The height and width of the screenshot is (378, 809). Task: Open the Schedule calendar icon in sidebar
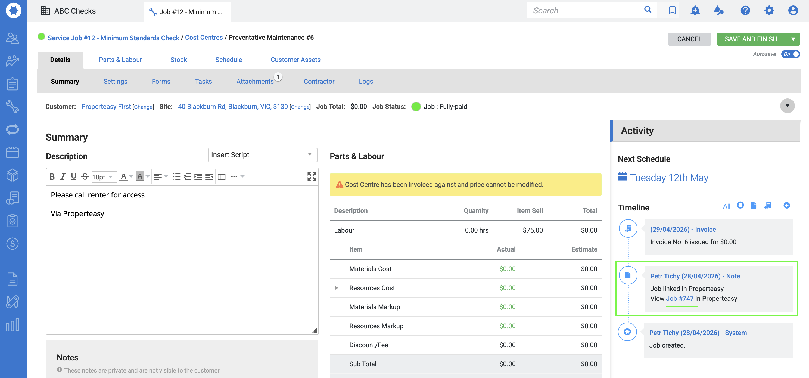pyautogui.click(x=13, y=152)
